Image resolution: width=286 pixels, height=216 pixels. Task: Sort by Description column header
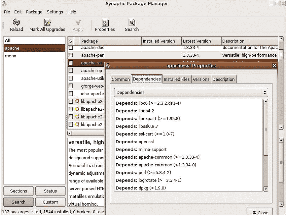(250, 41)
